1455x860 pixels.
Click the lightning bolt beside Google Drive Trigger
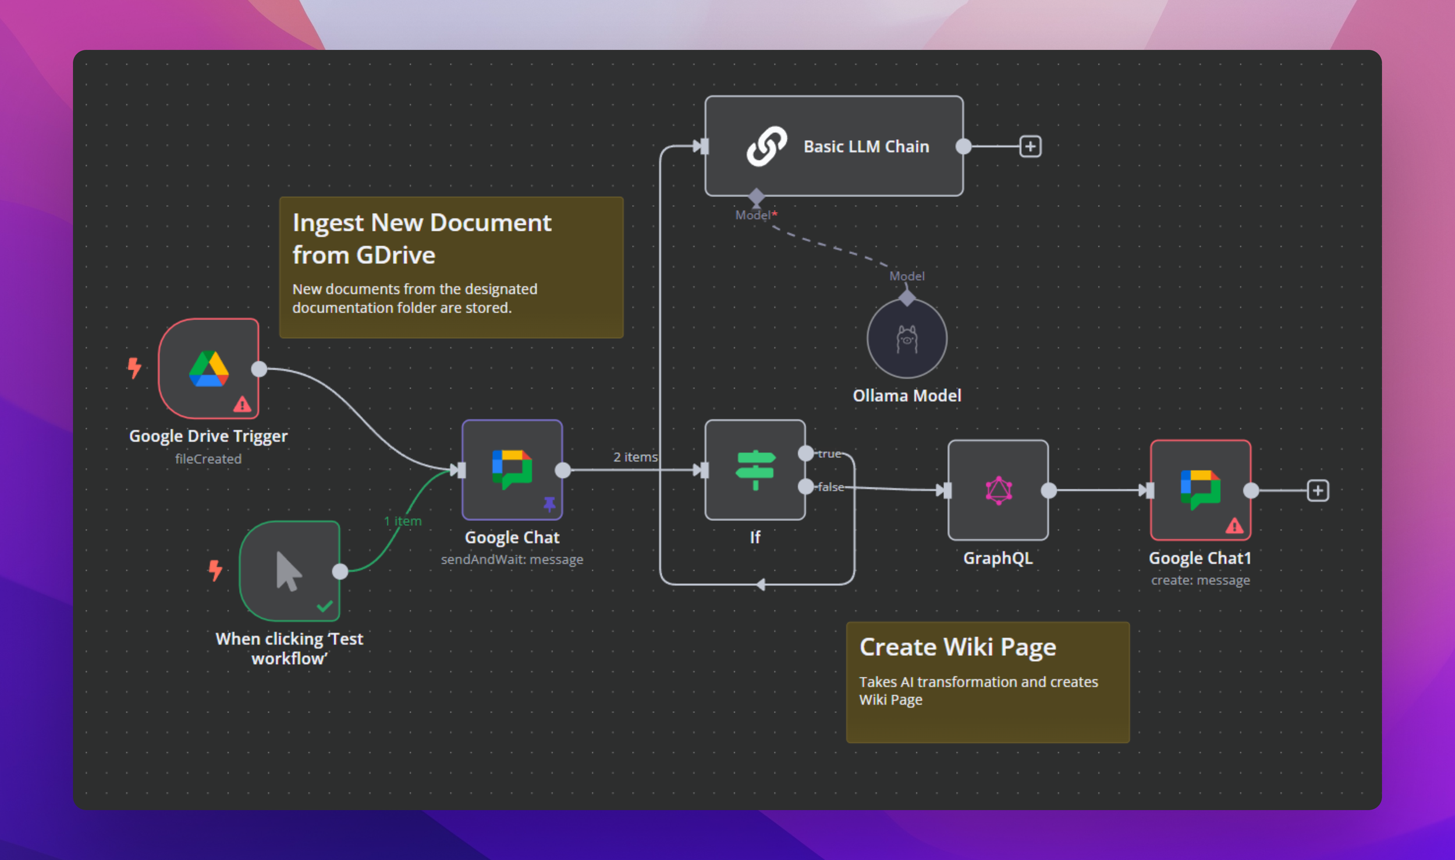point(134,367)
